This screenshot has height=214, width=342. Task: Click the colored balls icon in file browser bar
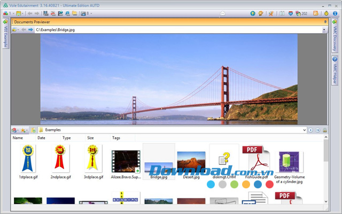14,130
